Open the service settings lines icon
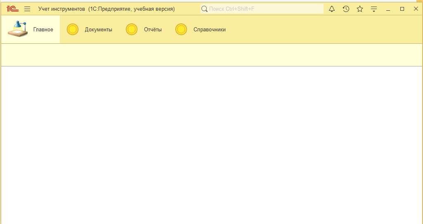The width and height of the screenshot is (423, 224). tap(374, 9)
